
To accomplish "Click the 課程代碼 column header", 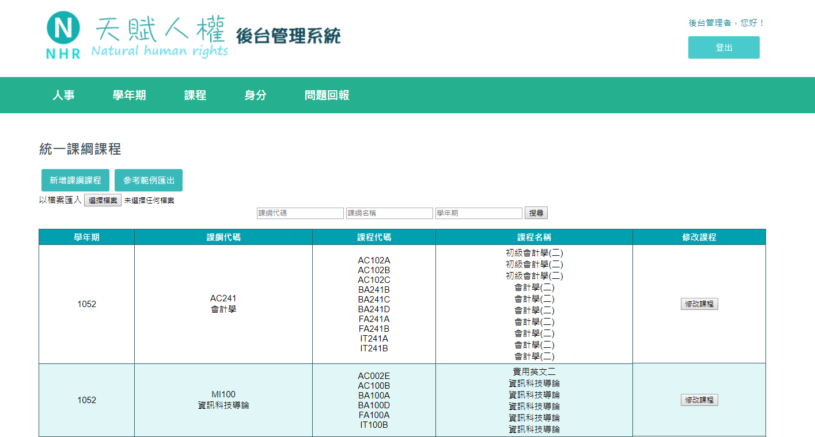I will pos(374,237).
